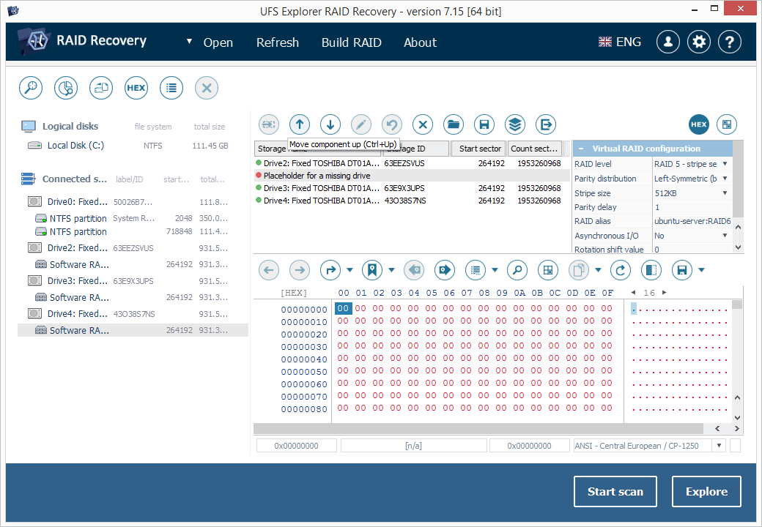Image resolution: width=762 pixels, height=527 pixels.
Task: Click the RAID alias ubuntu-server field
Action: pos(692,221)
